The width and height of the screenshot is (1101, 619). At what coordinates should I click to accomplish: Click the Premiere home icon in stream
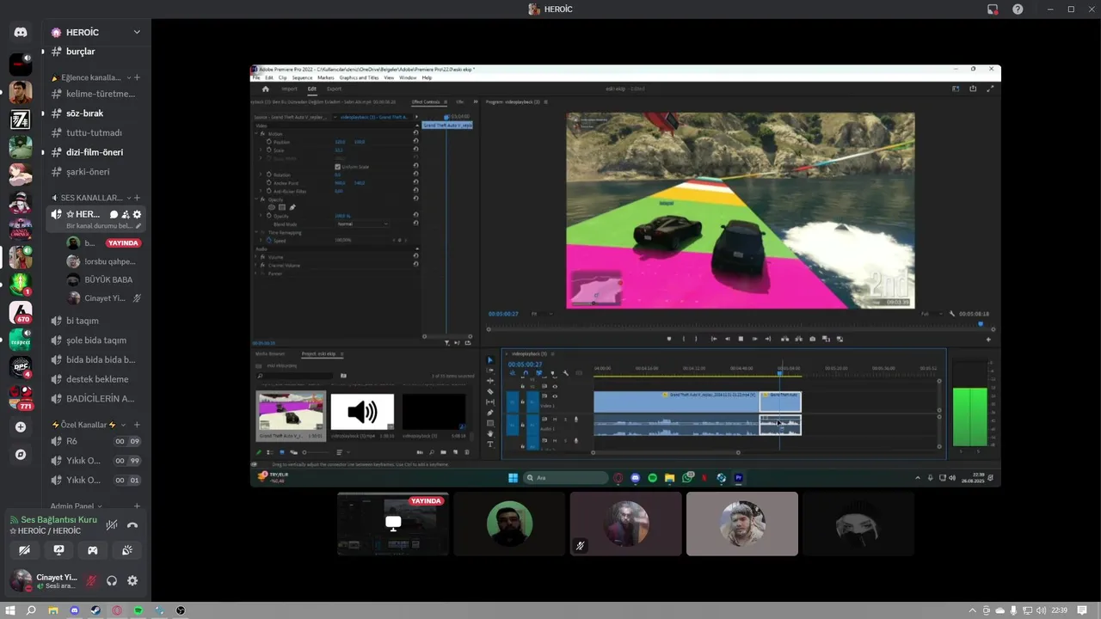point(265,89)
